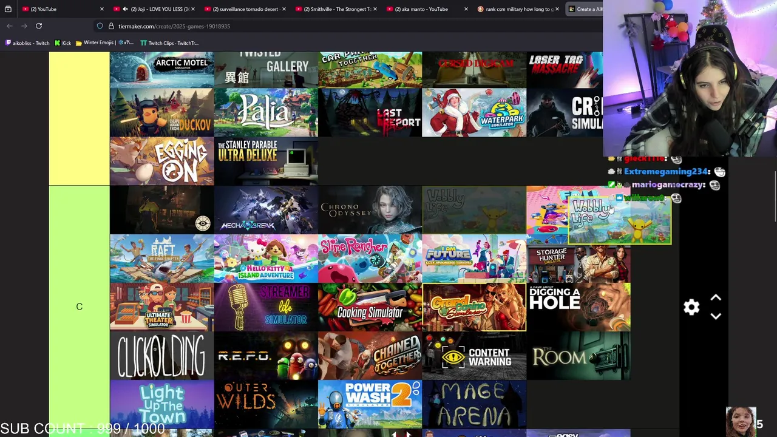Click the browser forward arrow
This screenshot has height=437, width=777.
24,26
